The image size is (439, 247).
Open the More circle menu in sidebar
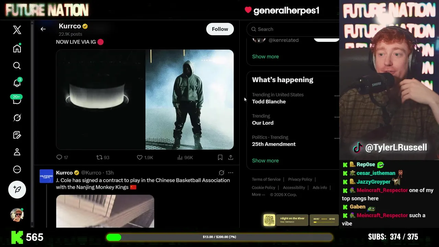pos(17,169)
